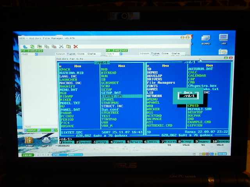Open the VRR desktop icon
The height and width of the screenshot is (187, 250).
point(223,39)
